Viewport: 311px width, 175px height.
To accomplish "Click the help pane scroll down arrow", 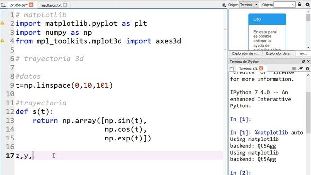I will pyautogui.click(x=308, y=48).
